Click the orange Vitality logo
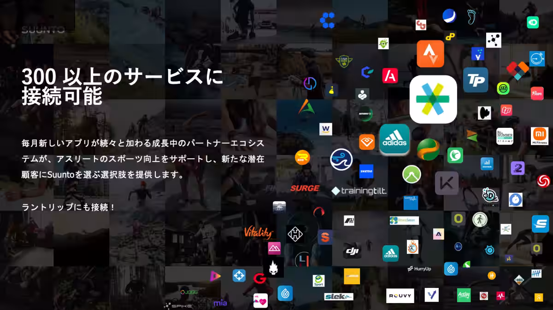The width and height of the screenshot is (553, 310). point(258,232)
